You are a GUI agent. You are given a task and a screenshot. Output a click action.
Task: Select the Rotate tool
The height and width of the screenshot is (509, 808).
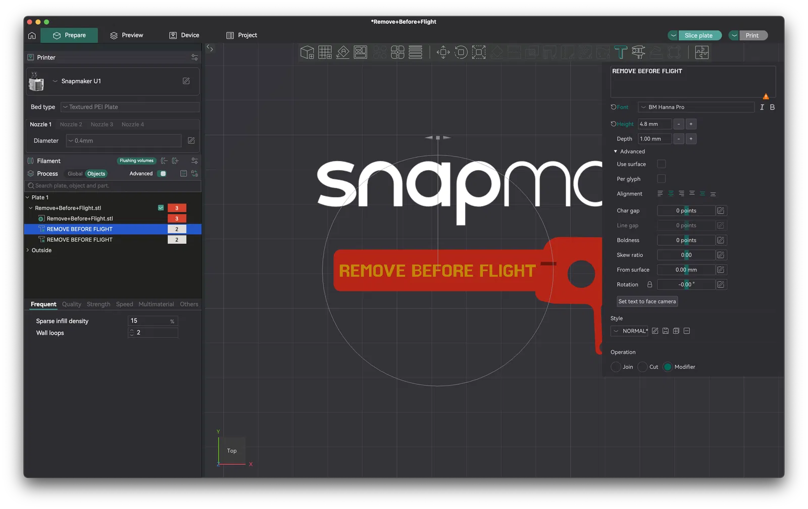461,53
